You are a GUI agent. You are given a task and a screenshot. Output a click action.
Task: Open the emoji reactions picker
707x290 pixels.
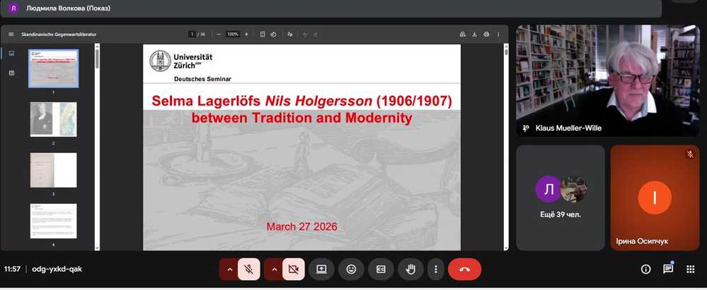pos(351,269)
